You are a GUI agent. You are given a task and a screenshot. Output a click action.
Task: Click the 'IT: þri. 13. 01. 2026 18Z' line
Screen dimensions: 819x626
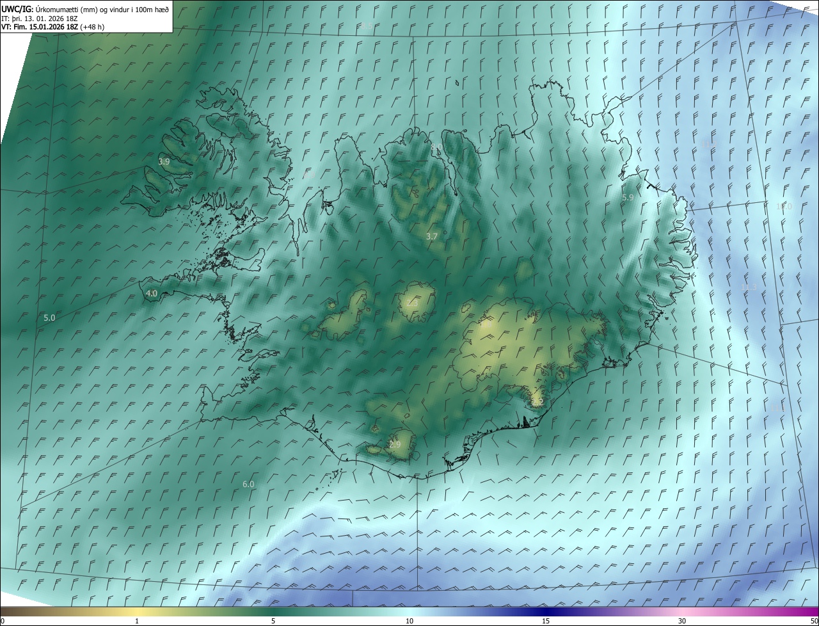coord(40,18)
